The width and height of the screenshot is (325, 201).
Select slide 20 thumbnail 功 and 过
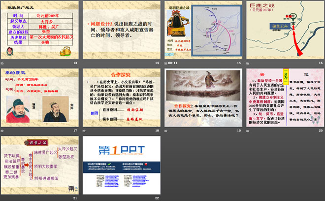point(285,98)
